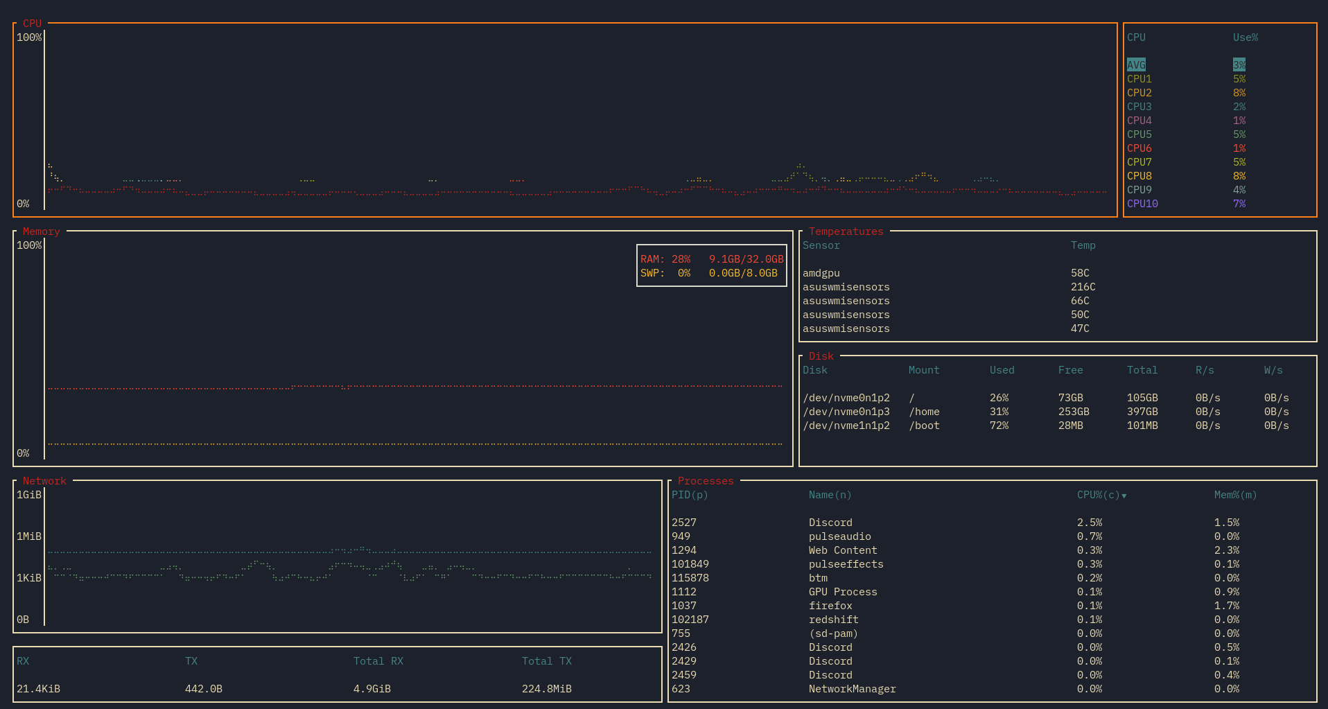Click the TX value 442.0B
Screen dimensions: 1328x709
(204, 689)
